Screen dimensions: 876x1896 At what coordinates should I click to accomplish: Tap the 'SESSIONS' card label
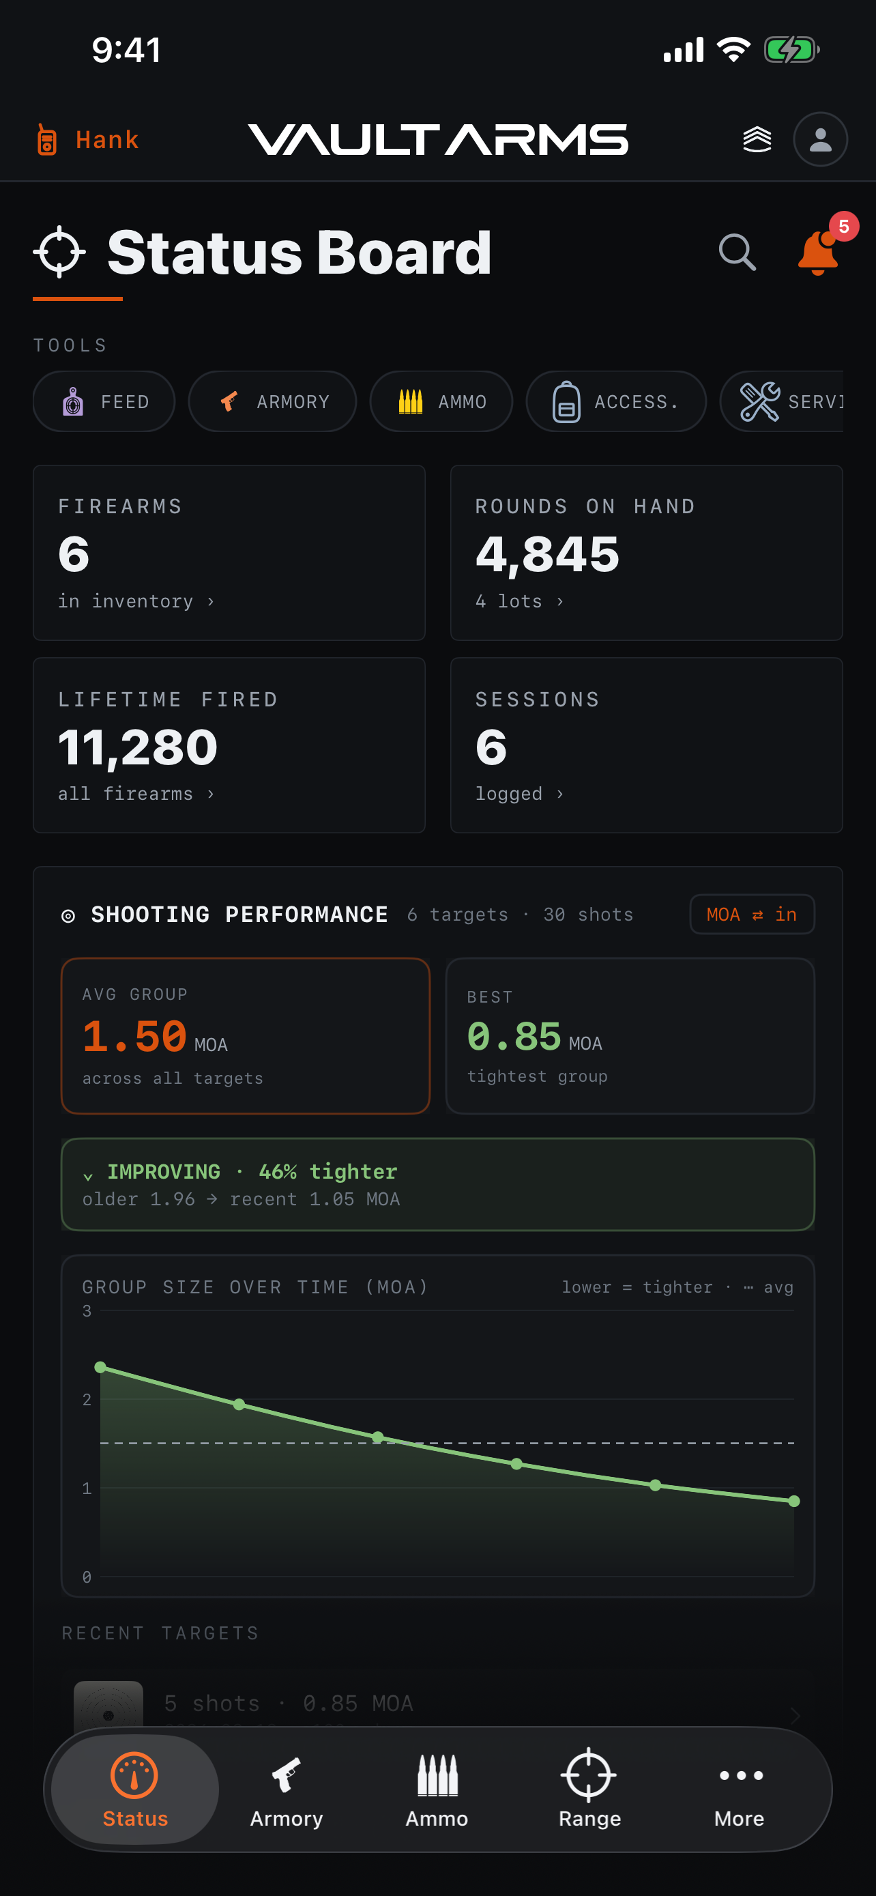538,699
